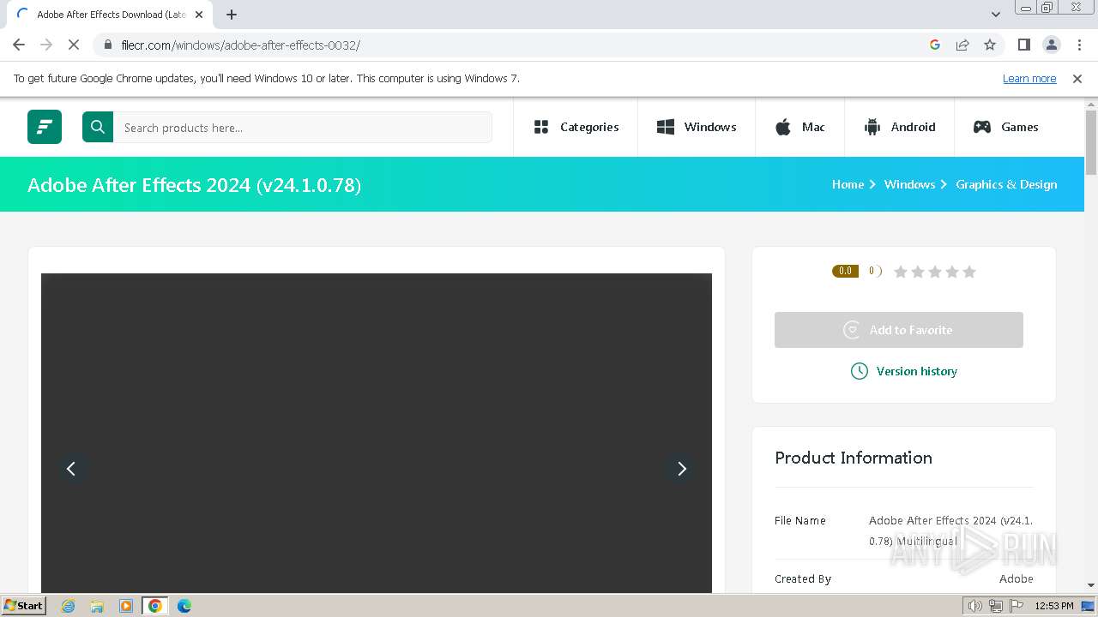
Task: Go to Home breadcrumb link
Action: [848, 184]
